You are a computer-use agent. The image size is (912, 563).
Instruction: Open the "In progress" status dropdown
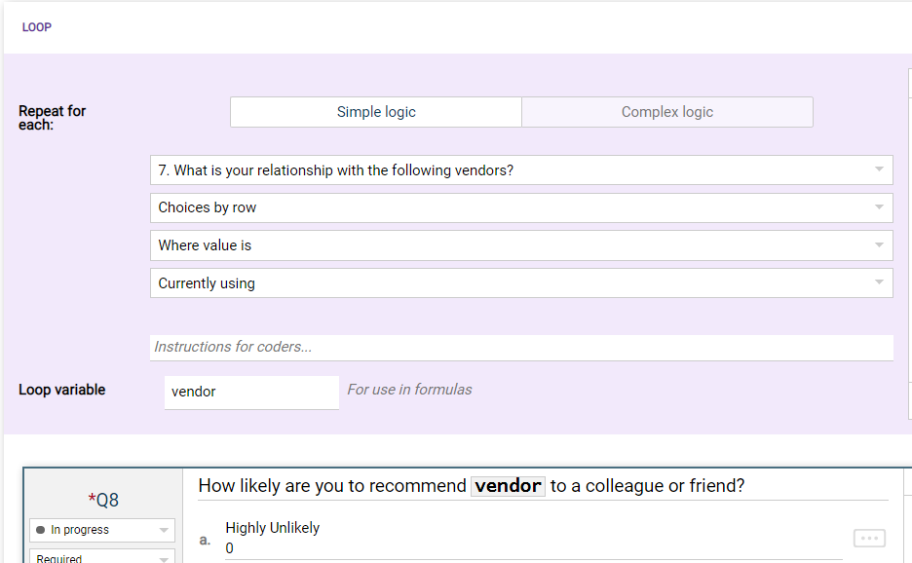[x=102, y=530]
